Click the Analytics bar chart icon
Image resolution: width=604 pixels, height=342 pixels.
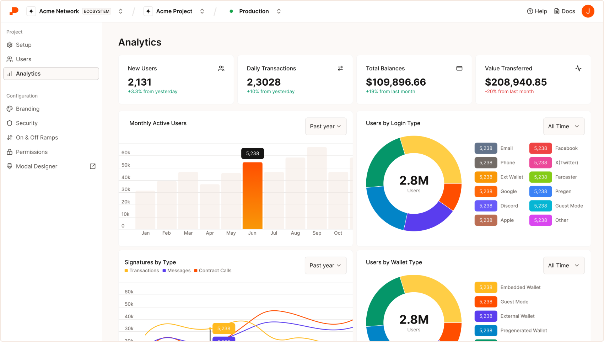(x=10, y=74)
